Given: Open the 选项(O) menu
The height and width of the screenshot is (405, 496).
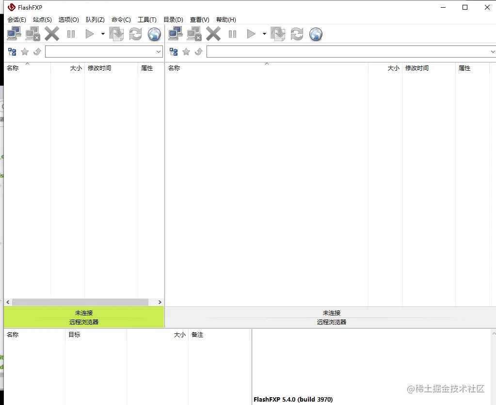Looking at the screenshot, I should [69, 19].
